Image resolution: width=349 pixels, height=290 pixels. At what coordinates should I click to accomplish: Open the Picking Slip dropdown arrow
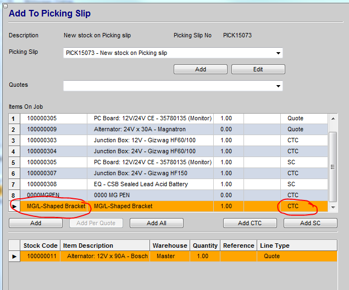click(278, 53)
